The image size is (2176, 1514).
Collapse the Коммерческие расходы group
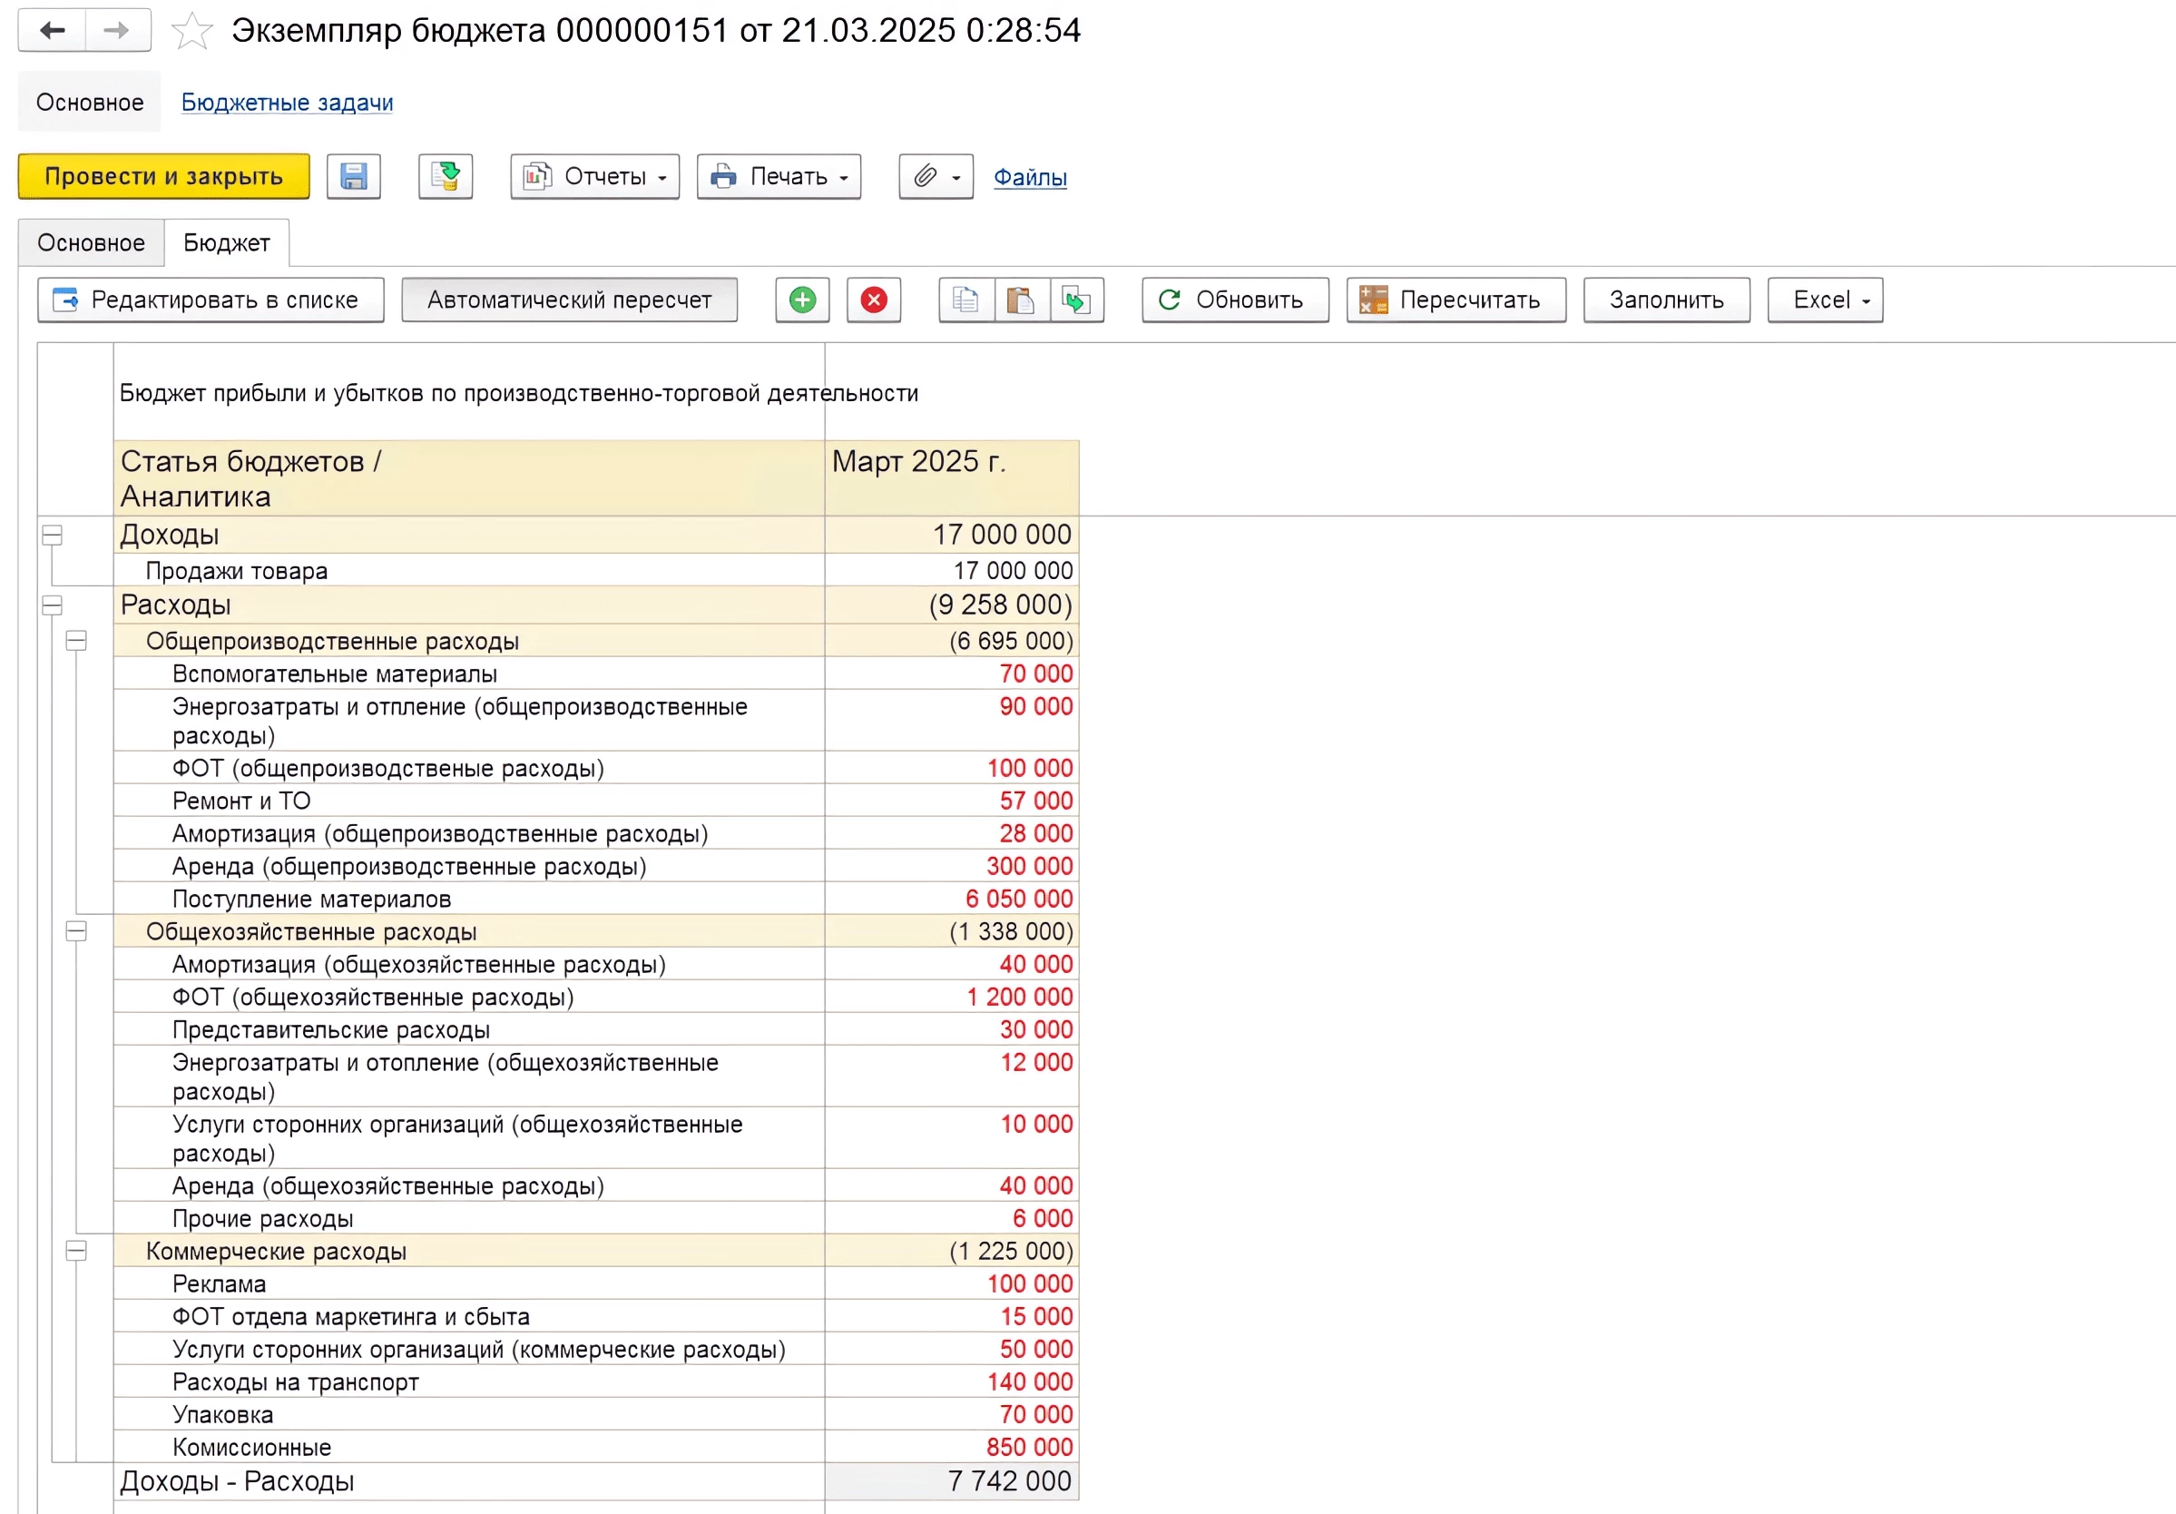tap(77, 1252)
